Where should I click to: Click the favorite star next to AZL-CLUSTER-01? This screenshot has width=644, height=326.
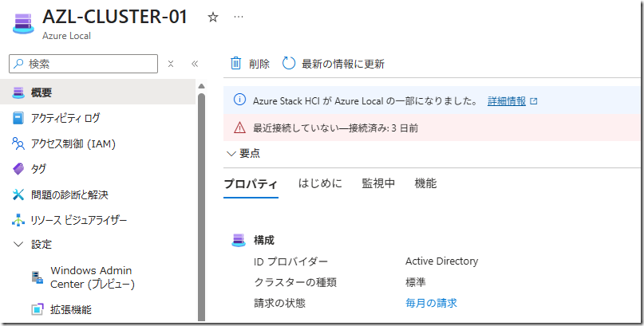pos(212,17)
